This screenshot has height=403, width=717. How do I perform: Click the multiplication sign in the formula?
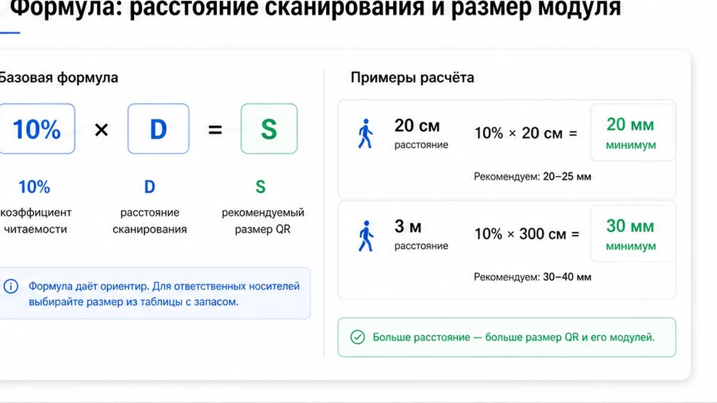point(102,130)
